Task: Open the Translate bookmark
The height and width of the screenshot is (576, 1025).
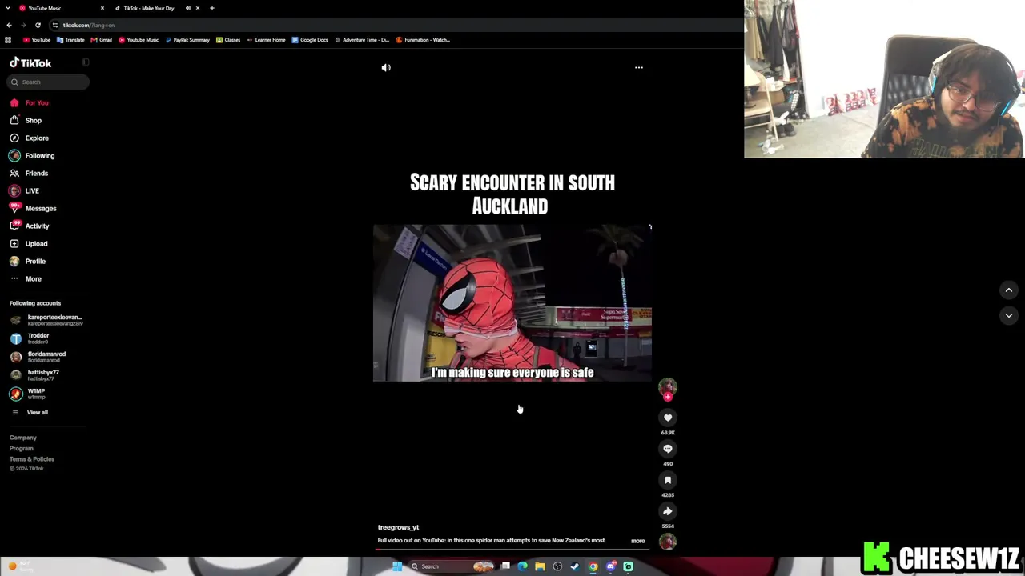Action: point(70,40)
